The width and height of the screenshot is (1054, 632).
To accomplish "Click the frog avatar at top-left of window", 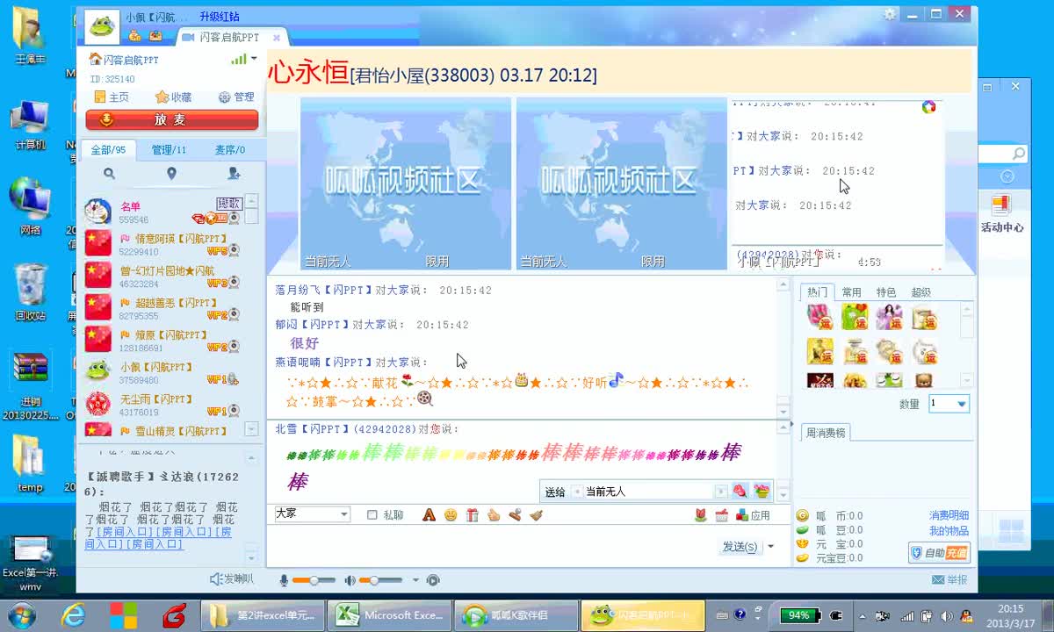I will tap(102, 25).
